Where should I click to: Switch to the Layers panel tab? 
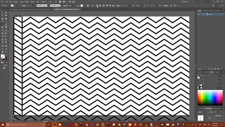199,11
